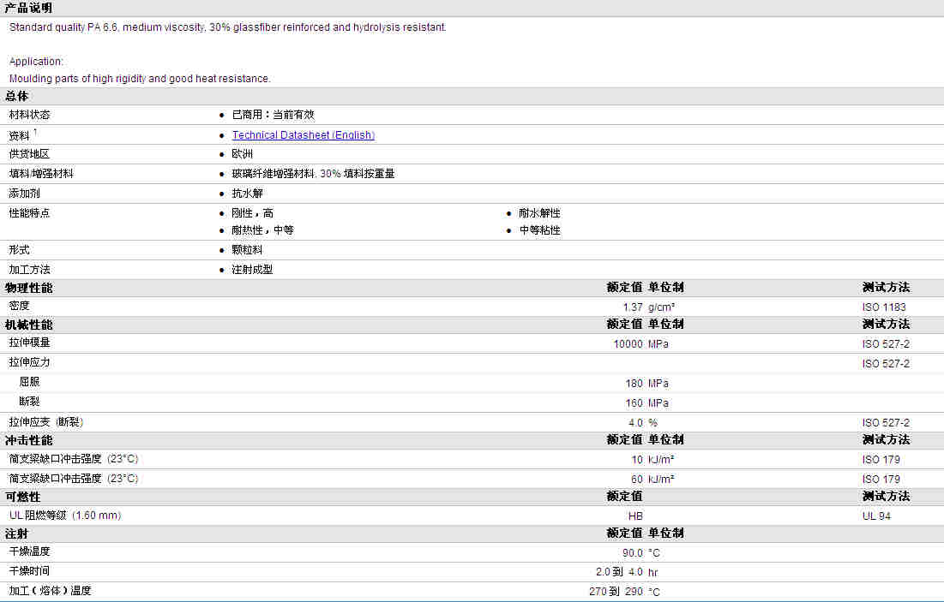Click the 资料 row label

coord(19,136)
